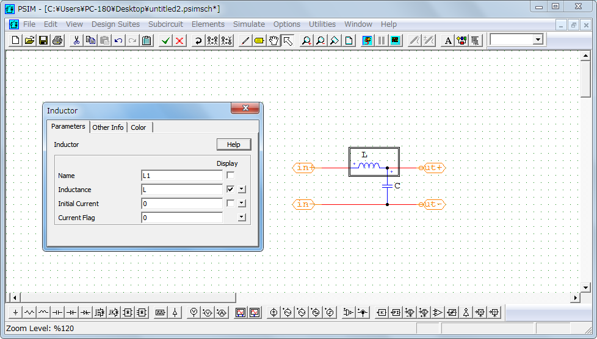Edit the Name field L1

click(x=182, y=176)
